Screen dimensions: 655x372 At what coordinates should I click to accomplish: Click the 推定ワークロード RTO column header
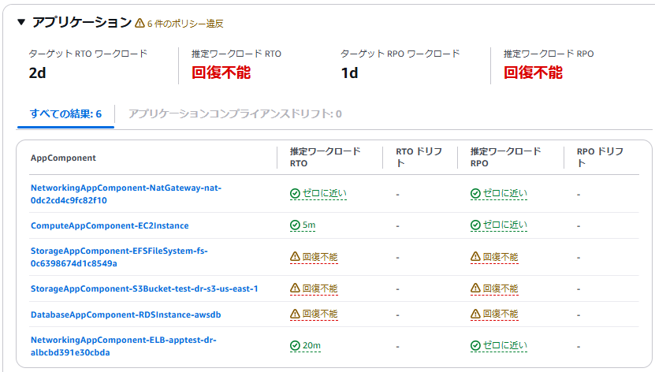tap(325, 158)
